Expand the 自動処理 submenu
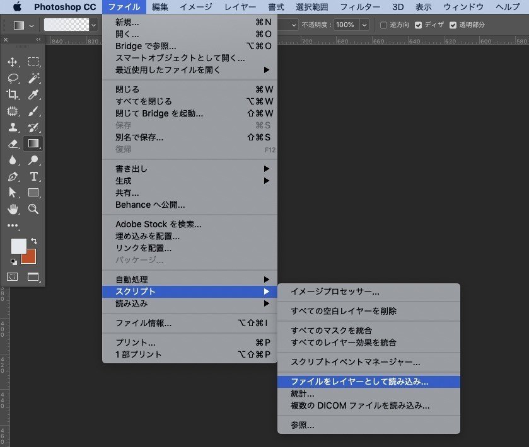 pos(190,280)
